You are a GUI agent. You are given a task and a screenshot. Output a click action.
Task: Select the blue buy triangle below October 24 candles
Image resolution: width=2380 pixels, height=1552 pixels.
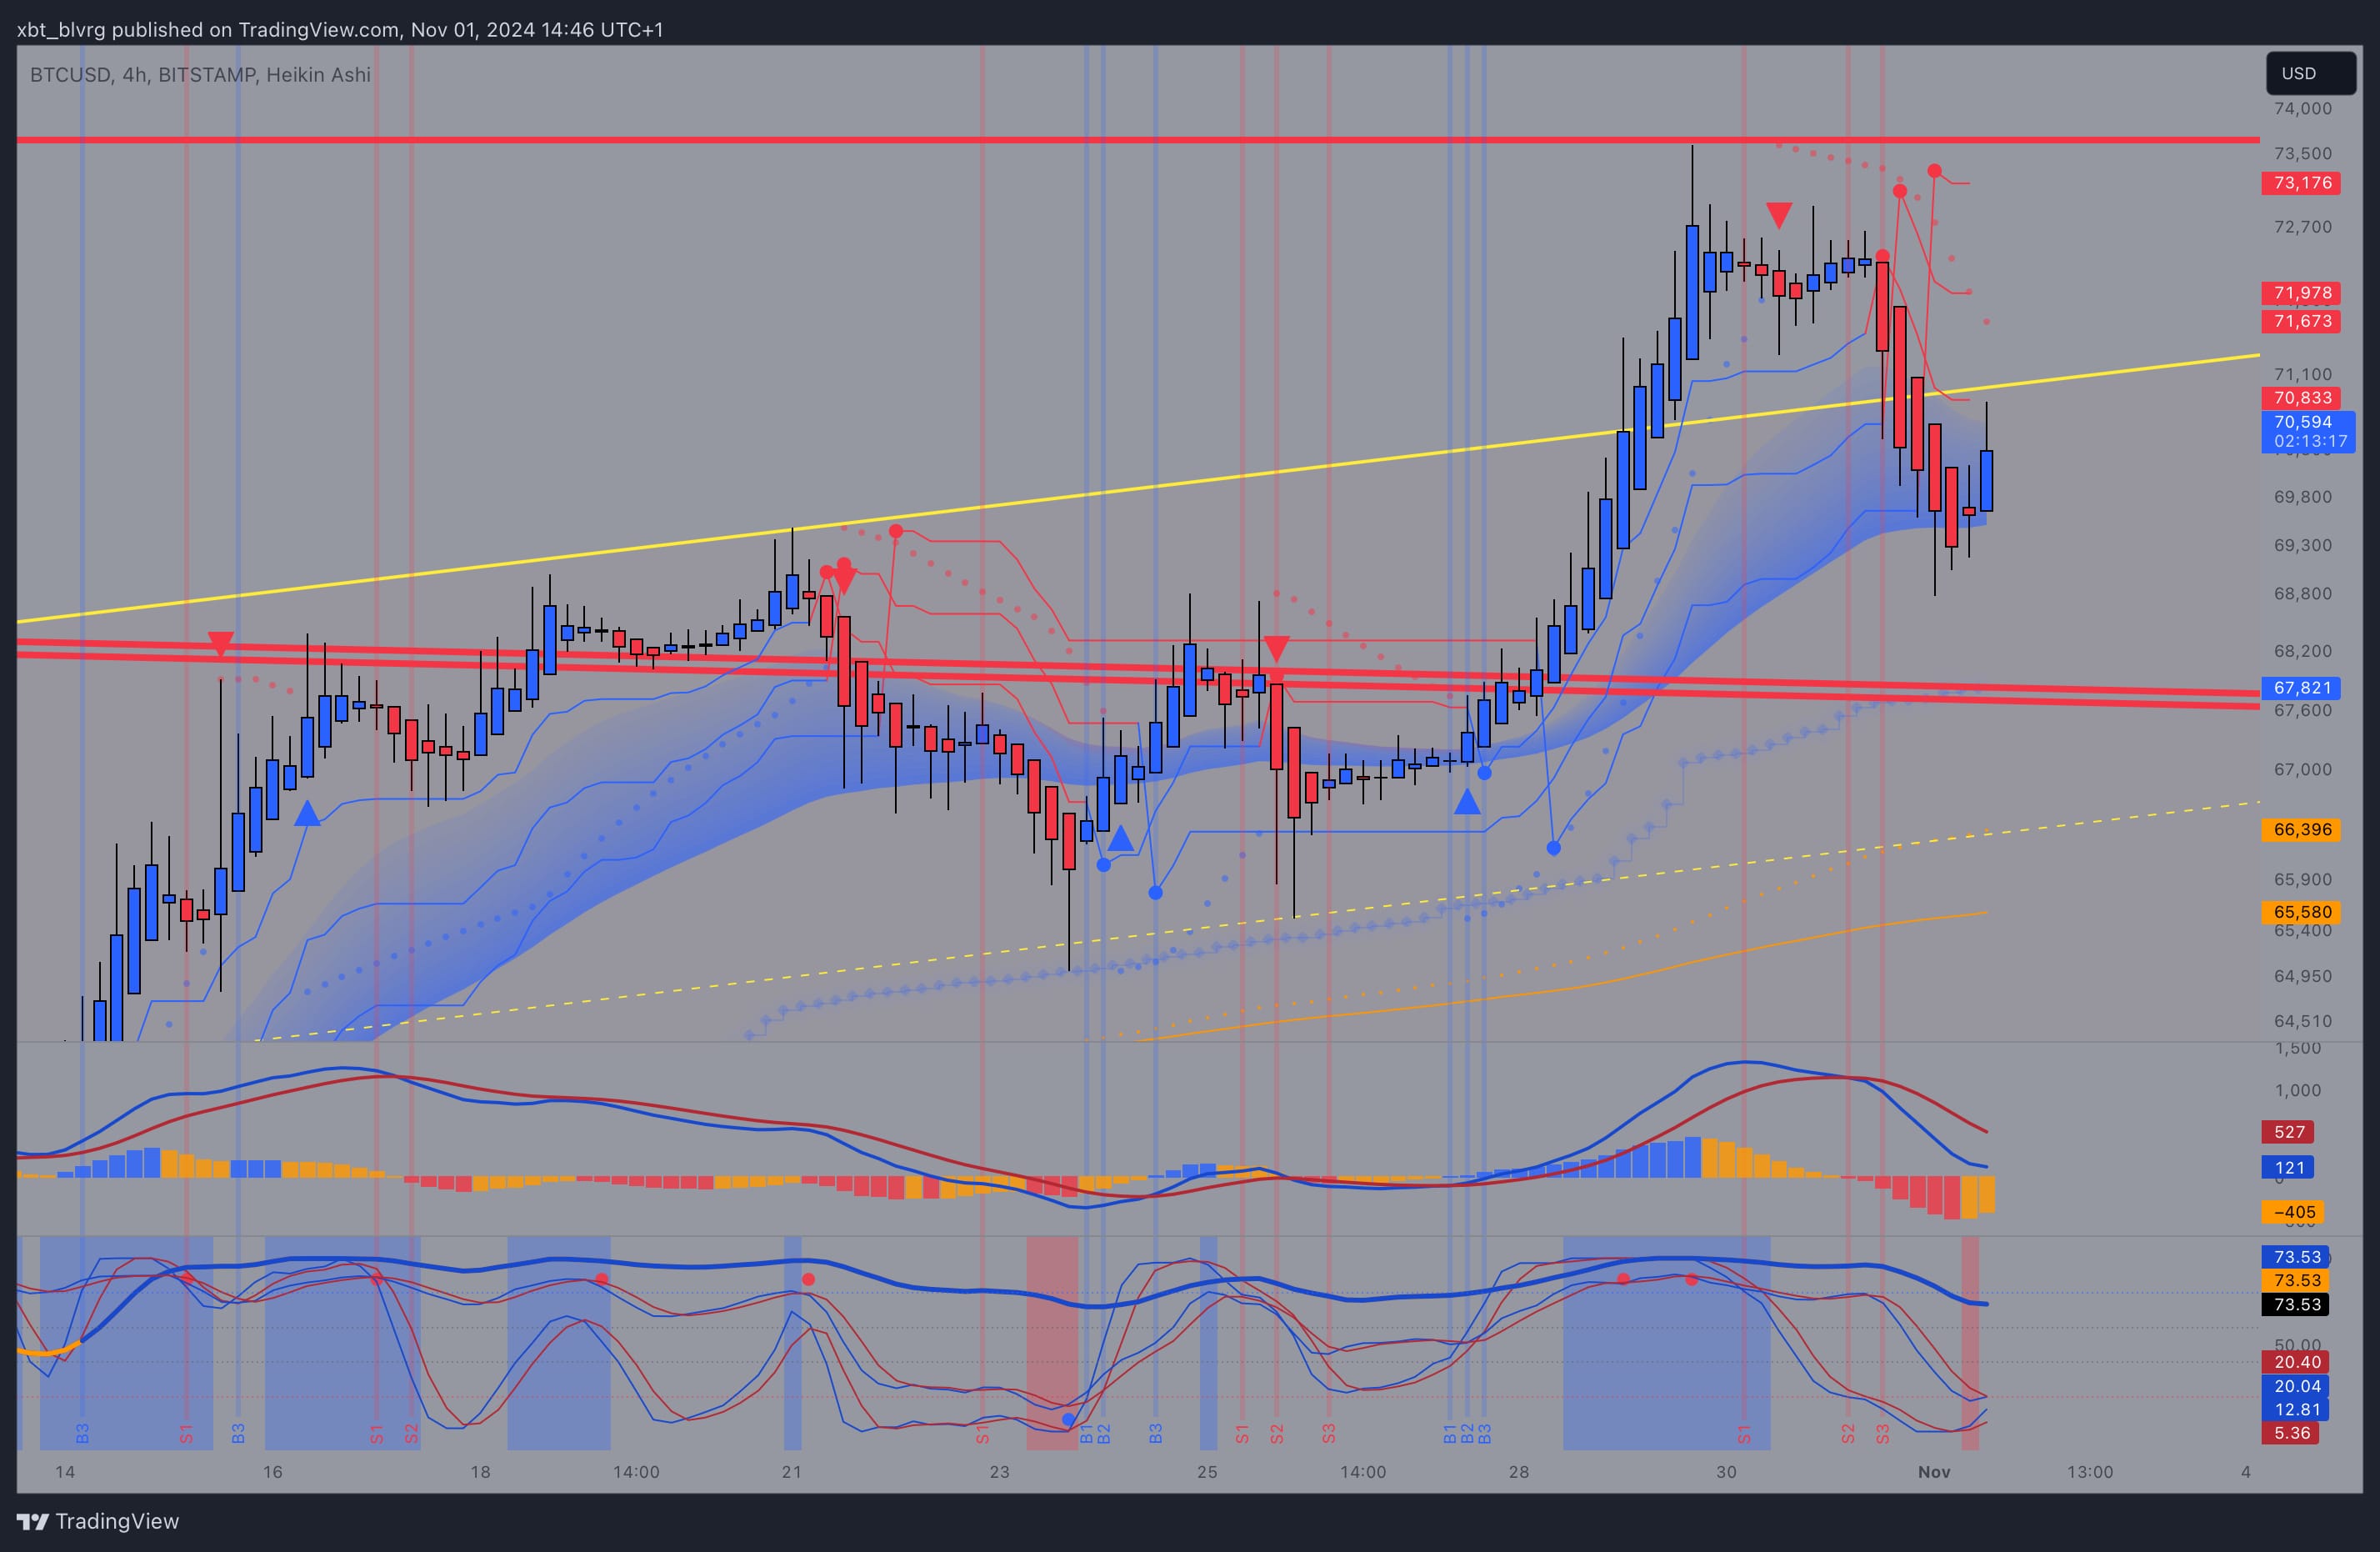(x=1122, y=838)
